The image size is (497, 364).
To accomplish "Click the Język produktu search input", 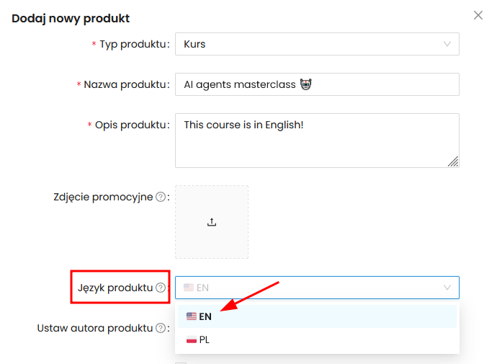I will pyautogui.click(x=310, y=288).
